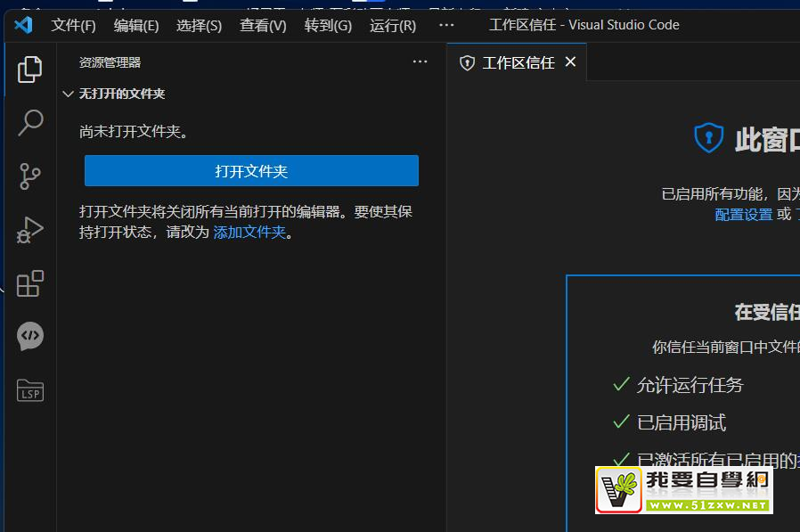Collapse the 无打开的文件夹 section
The height and width of the screenshot is (532, 800).
(x=68, y=94)
